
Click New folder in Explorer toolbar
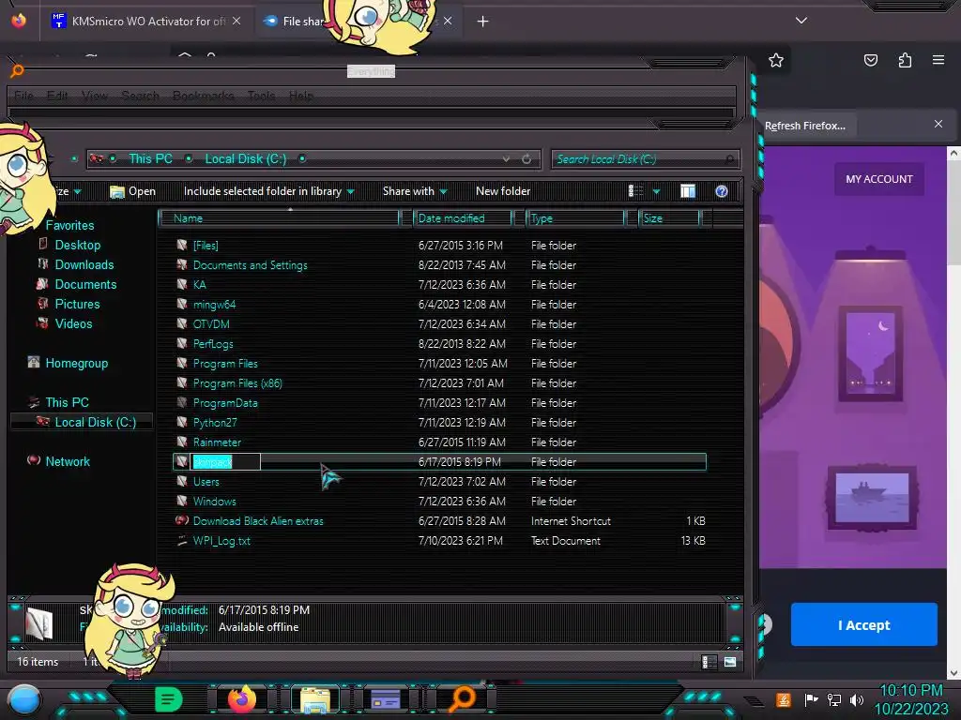(503, 191)
